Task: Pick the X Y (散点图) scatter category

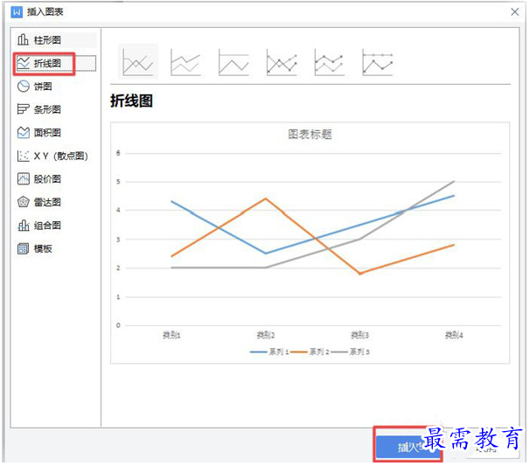Action: click(55, 156)
